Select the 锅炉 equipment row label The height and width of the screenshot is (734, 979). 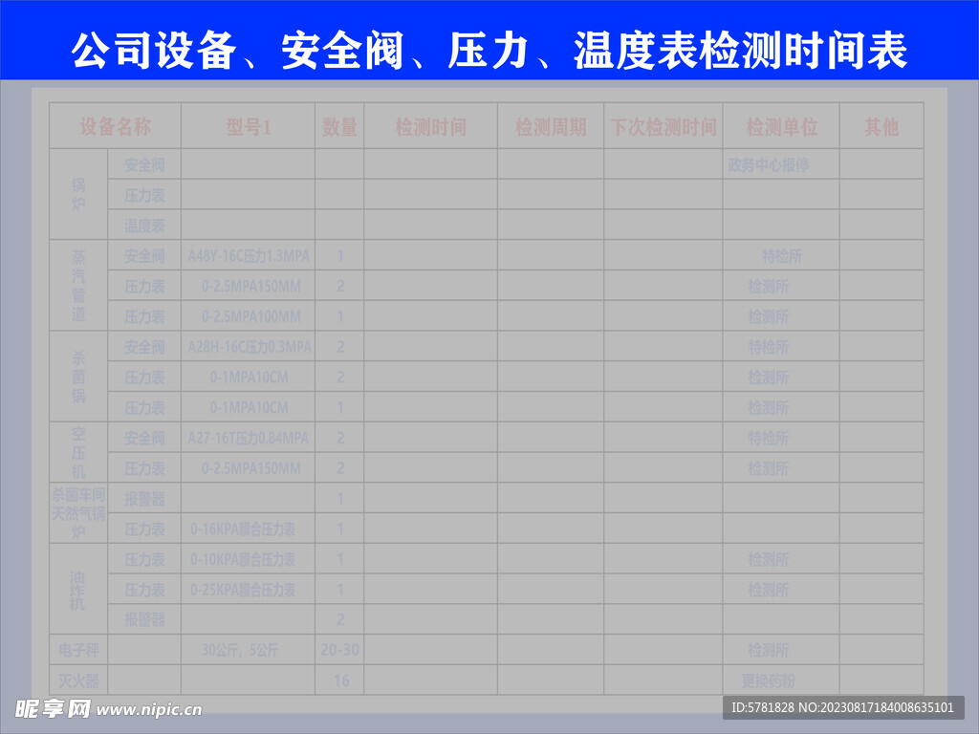point(76,195)
